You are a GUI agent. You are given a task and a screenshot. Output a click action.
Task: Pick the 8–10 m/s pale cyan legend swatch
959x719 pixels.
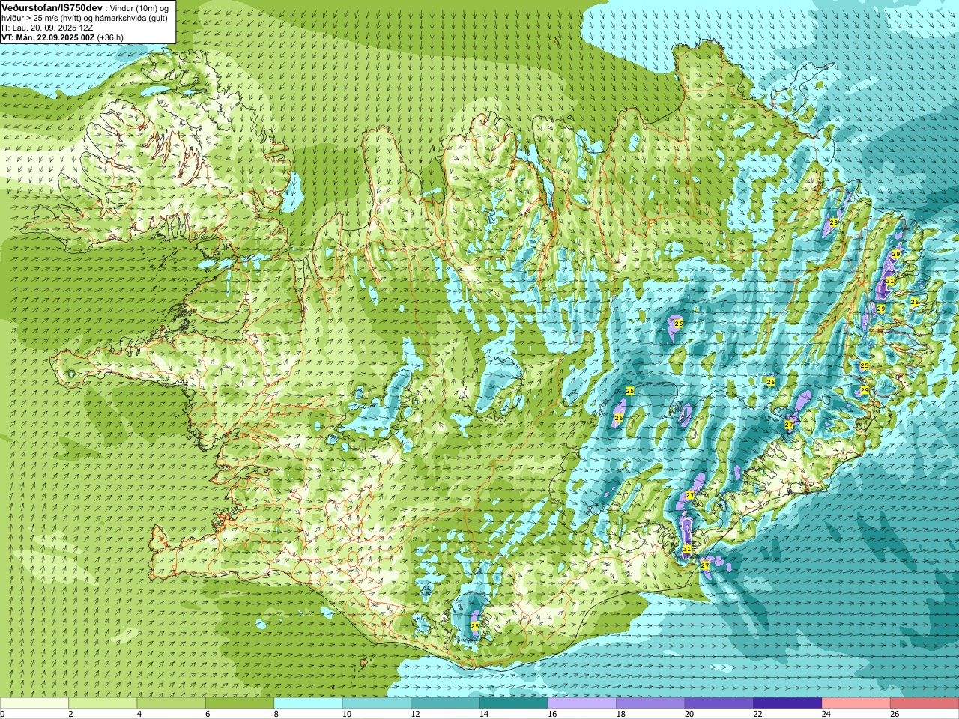308,703
